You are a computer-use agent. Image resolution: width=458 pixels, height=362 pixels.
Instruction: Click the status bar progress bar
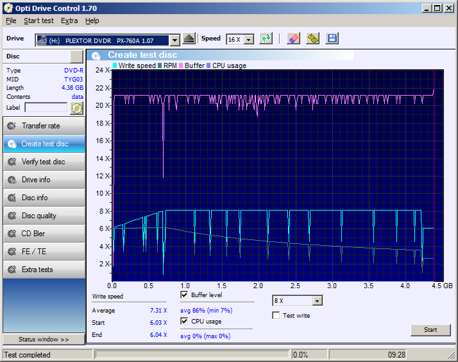coord(192,355)
